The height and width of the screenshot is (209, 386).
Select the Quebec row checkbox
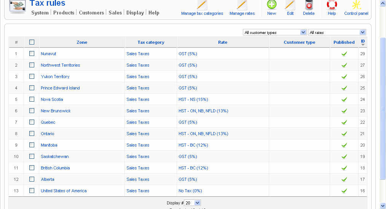click(32, 122)
